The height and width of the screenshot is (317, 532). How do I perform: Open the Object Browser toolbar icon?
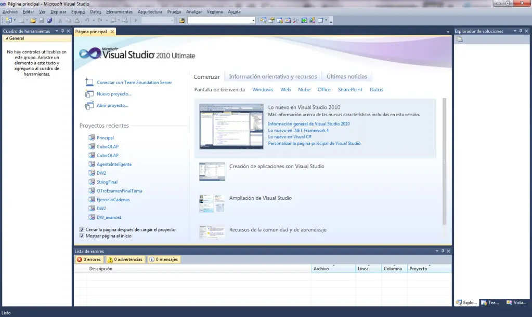288,20
